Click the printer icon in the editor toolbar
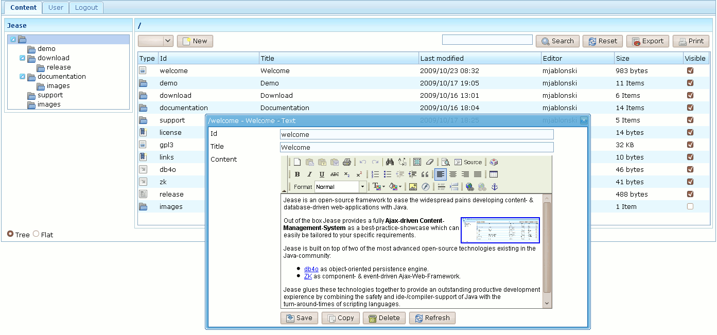The height and width of the screenshot is (335, 717). [x=346, y=162]
